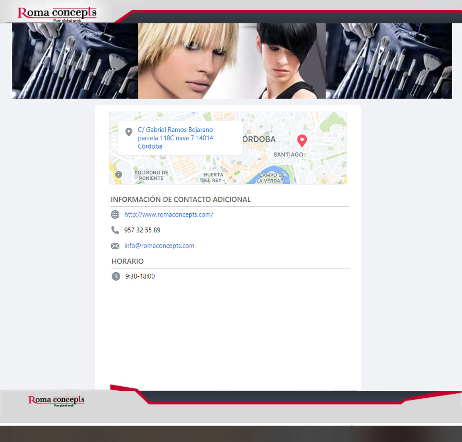The image size is (462, 442).
Task: Open the Roma concepts logo in header
Action: (x=57, y=13)
